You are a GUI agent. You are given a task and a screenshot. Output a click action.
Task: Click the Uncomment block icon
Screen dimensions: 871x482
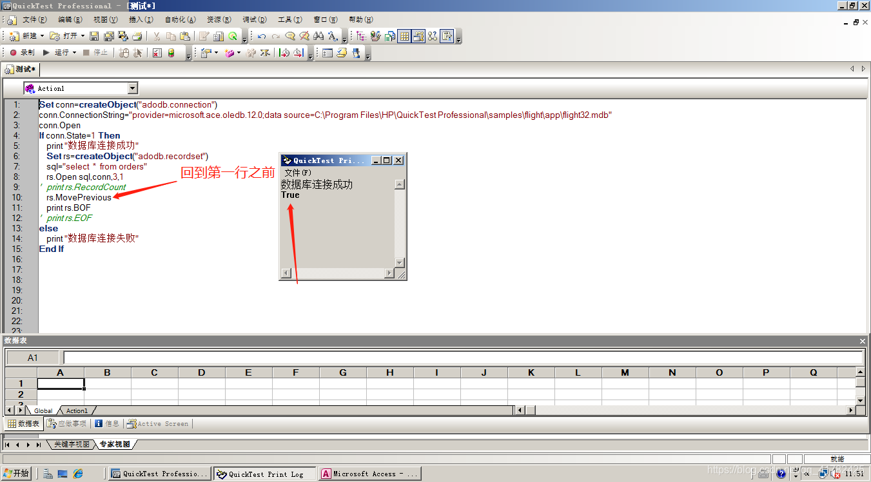pyautogui.click(x=304, y=36)
